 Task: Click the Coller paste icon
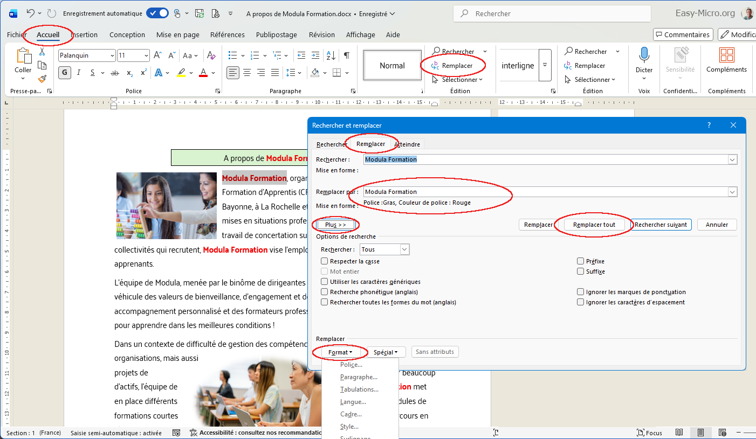coord(23,55)
